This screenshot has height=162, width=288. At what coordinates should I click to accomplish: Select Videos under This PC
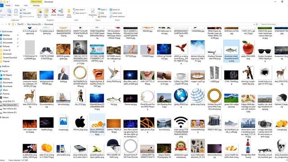[x=6, y=98]
